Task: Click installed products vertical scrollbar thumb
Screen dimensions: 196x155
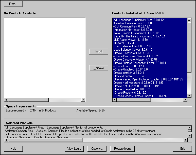Action: point(189,47)
